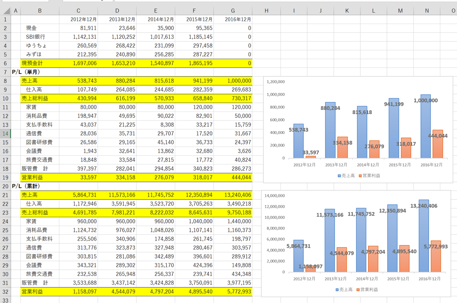Select row 19 header
Viewport: 457px width, 303px height.
pyautogui.click(x=5, y=177)
